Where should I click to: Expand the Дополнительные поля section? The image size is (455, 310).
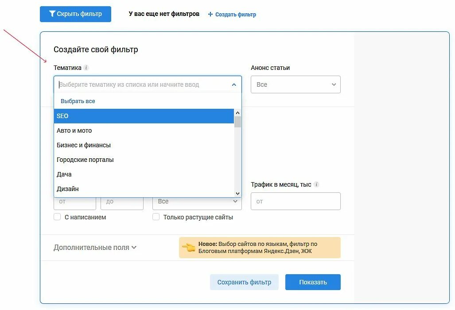coord(95,247)
